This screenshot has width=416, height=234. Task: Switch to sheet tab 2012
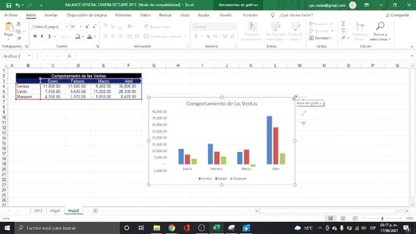click(x=38, y=211)
